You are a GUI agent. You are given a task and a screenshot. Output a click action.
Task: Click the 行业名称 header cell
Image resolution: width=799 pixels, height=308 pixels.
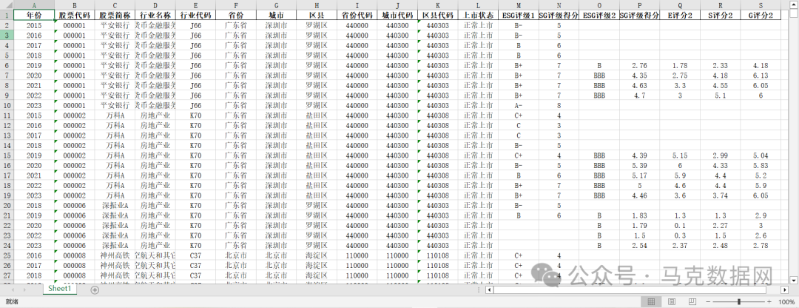155,16
